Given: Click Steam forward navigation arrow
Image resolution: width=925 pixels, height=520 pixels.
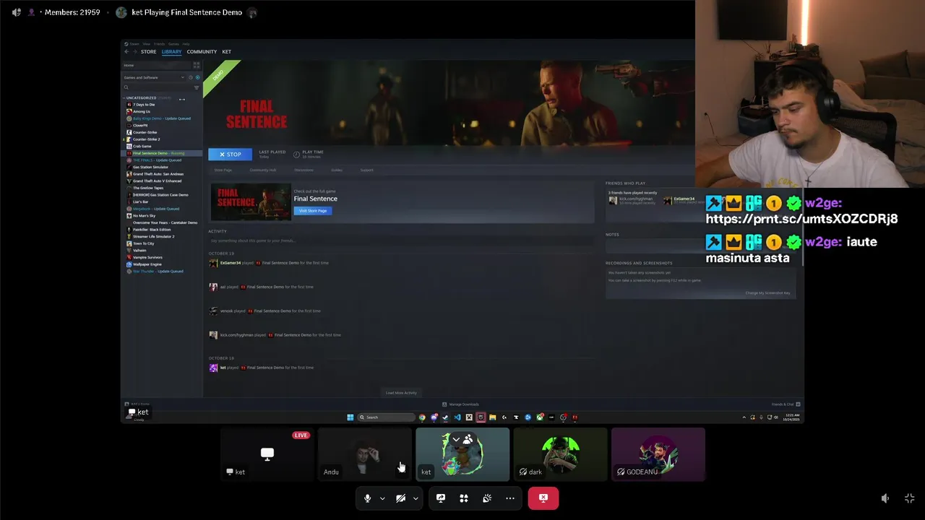Looking at the screenshot, I should point(134,52).
